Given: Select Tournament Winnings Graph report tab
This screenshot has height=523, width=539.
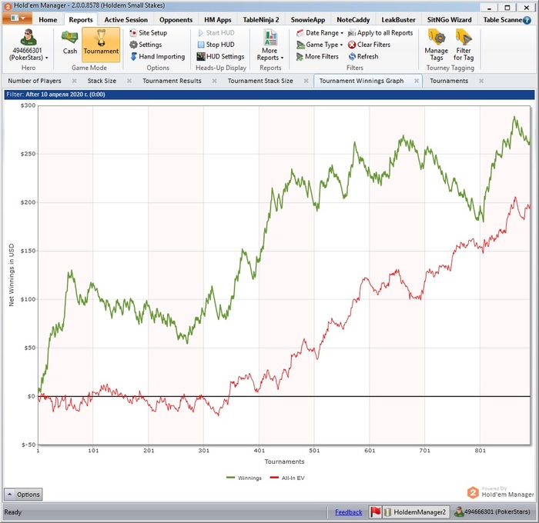Looking at the screenshot, I should (361, 81).
